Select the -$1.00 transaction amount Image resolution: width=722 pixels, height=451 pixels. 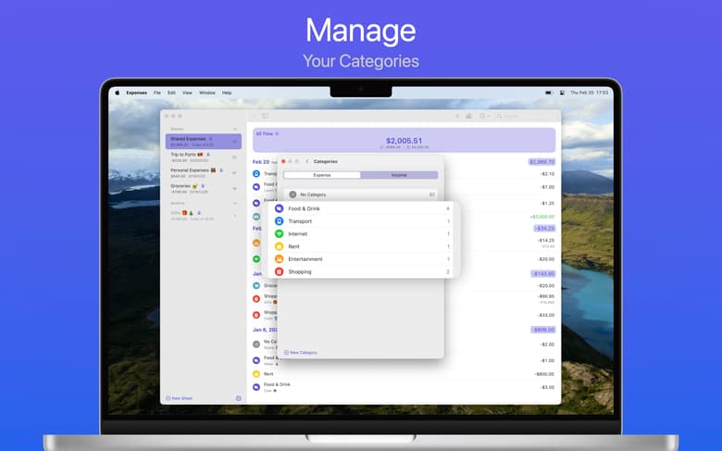pyautogui.click(x=547, y=360)
